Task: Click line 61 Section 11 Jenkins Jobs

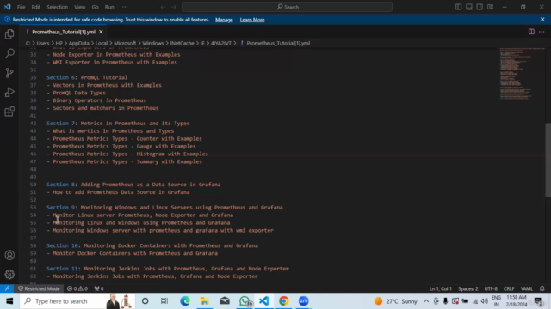Action: pos(168,269)
